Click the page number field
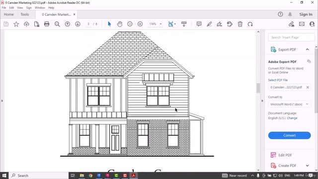This screenshot has width=318, height=179. tap(88, 24)
